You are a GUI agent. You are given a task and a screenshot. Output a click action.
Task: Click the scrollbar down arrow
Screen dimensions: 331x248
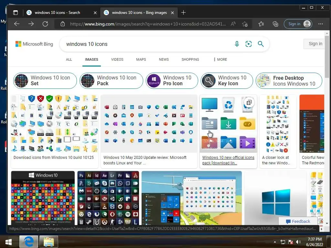(327, 223)
